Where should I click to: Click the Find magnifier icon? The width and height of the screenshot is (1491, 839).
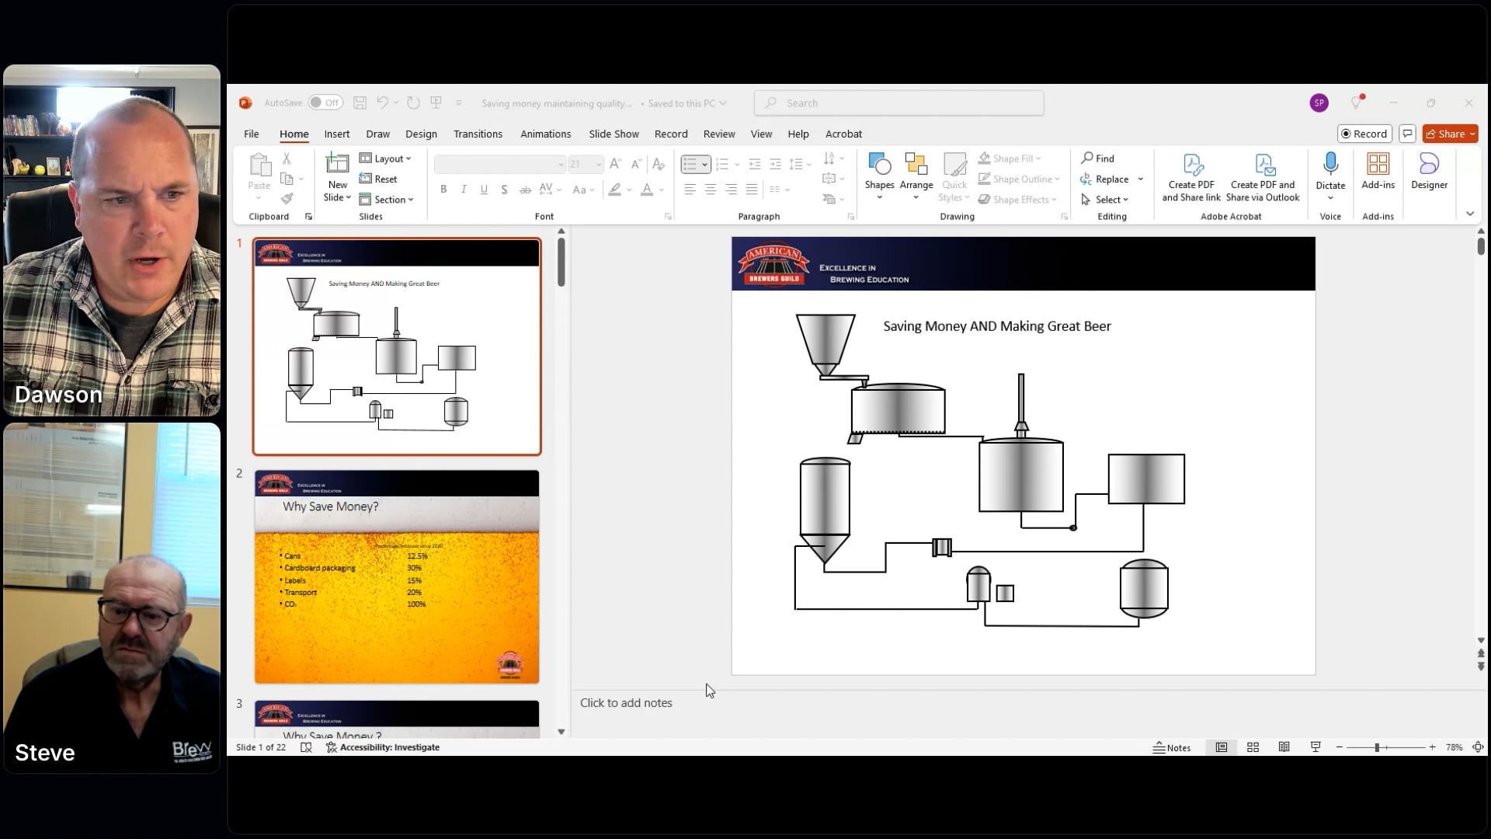click(1087, 158)
